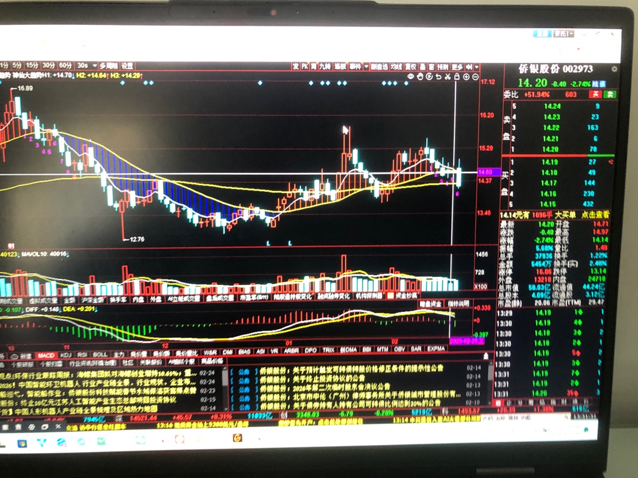Select the BBI indicator tab

point(366,349)
